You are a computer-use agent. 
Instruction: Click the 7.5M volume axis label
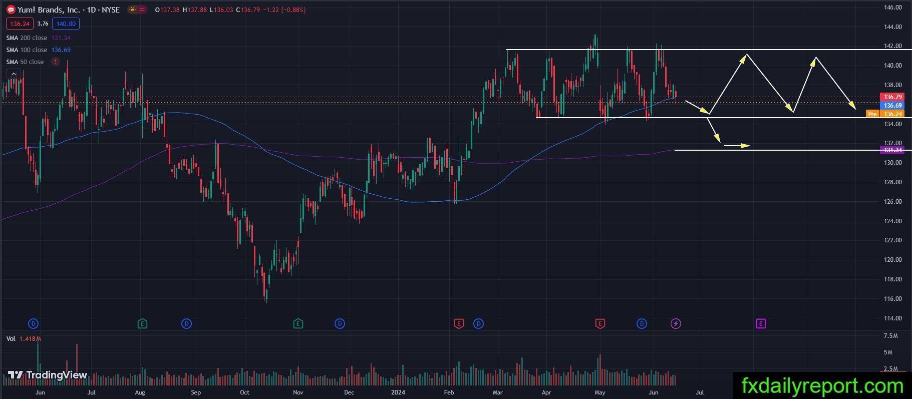tap(890, 336)
